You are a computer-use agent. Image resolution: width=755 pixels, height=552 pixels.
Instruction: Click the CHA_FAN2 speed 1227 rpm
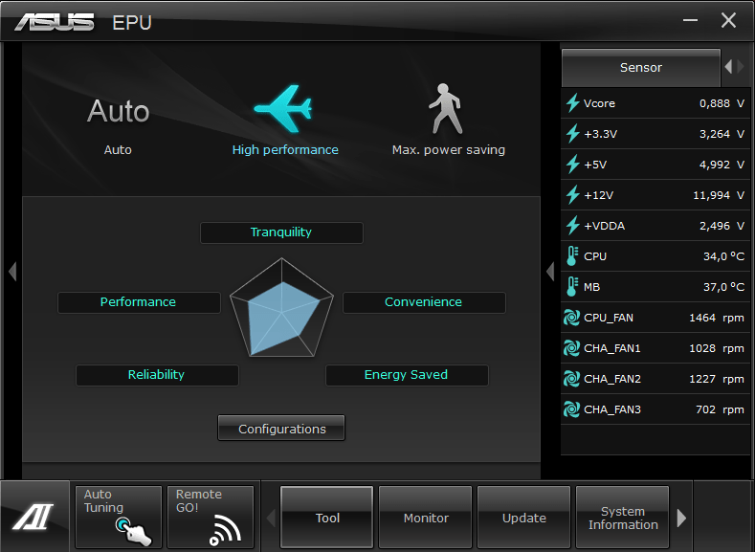click(x=717, y=379)
